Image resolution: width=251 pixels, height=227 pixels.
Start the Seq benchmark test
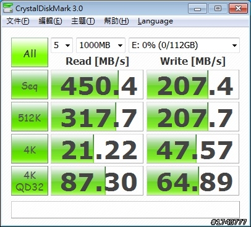click(30, 85)
